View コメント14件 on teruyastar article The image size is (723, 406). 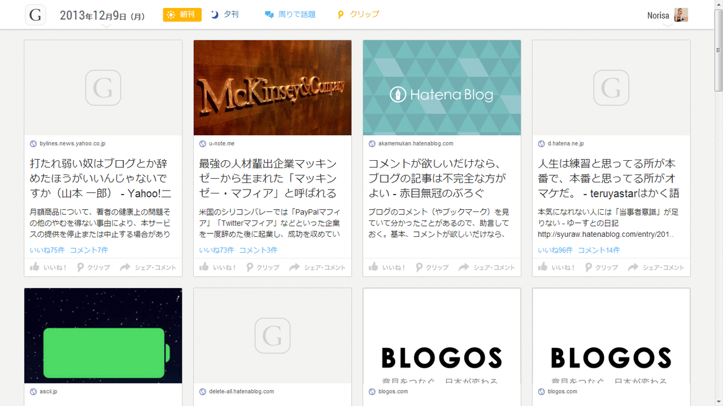pos(599,250)
